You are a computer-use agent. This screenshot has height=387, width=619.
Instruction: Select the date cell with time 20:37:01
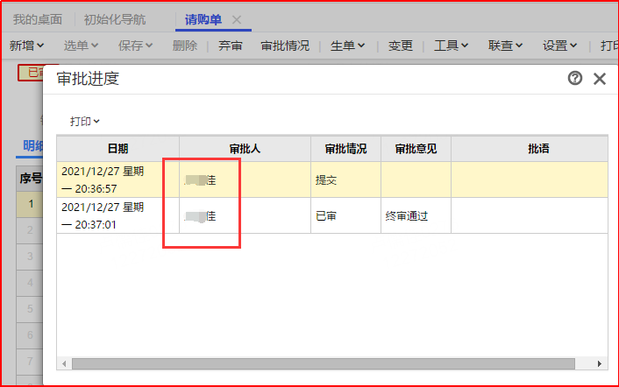tap(118, 215)
